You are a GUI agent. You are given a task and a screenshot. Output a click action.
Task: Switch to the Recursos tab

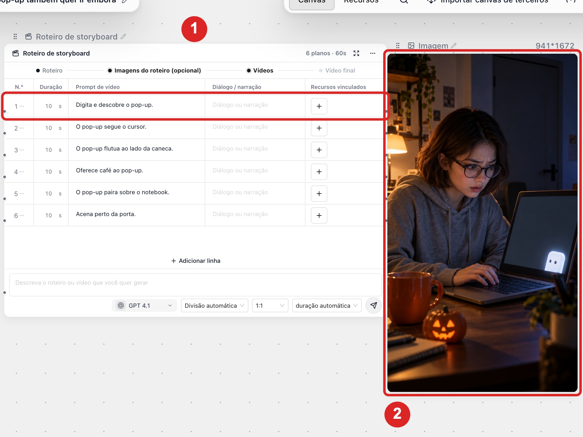[x=361, y=2]
